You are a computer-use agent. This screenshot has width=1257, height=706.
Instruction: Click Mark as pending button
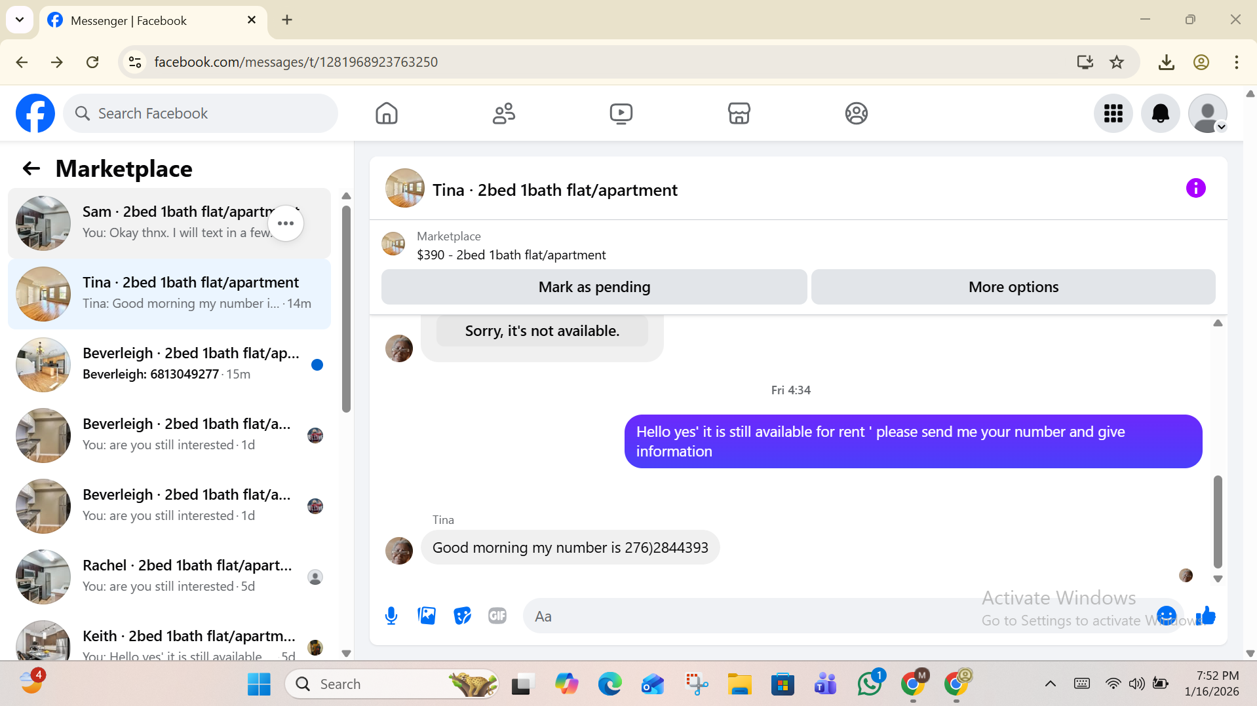pyautogui.click(x=594, y=287)
